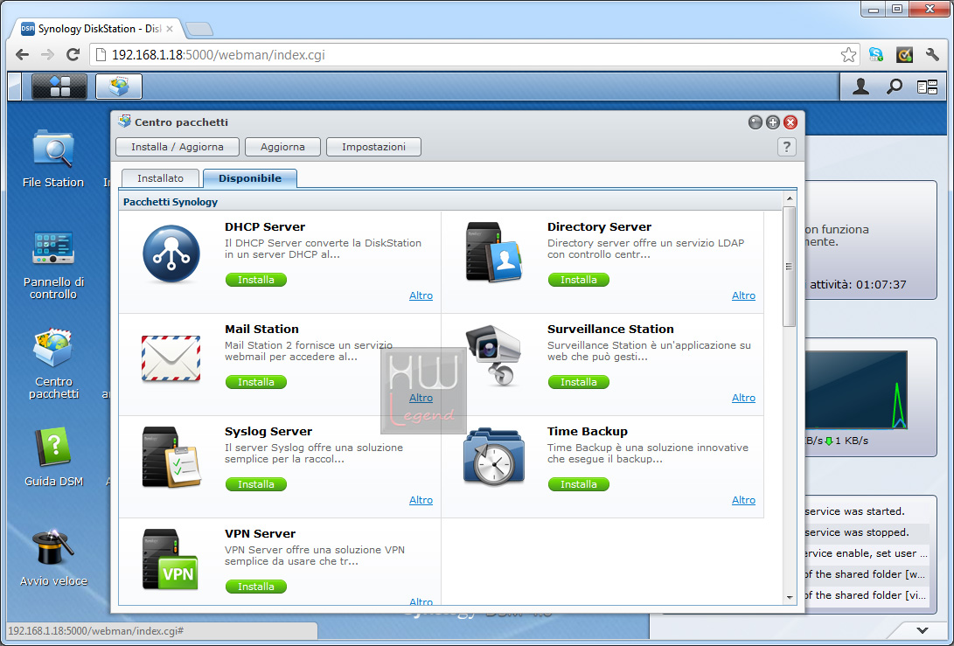Click scroll up arrow in package list
954x646 pixels.
(x=789, y=198)
